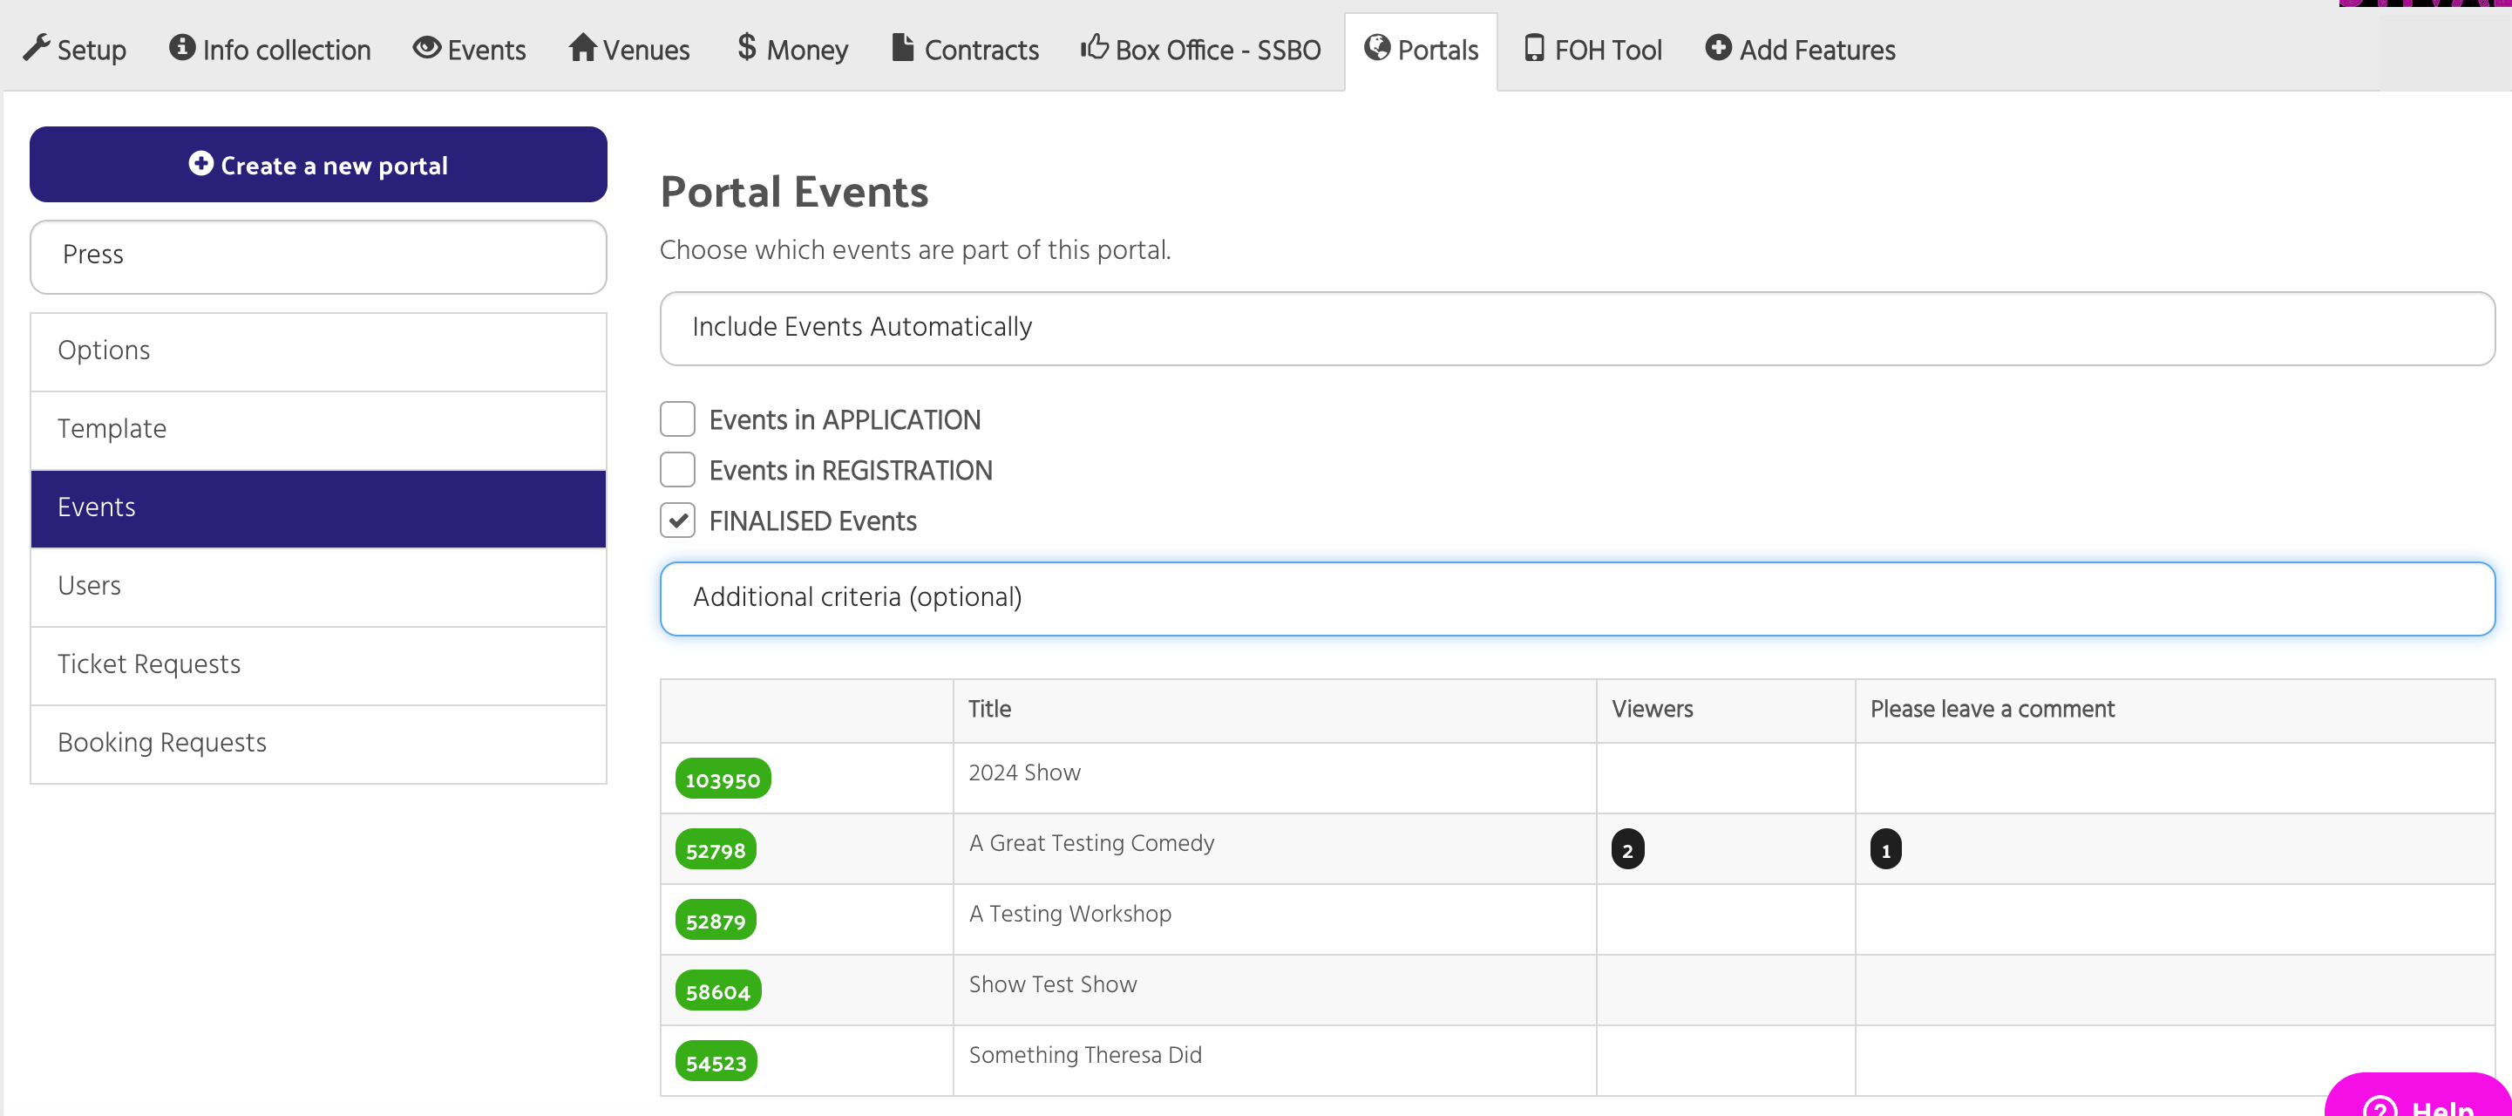Screen dimensions: 2512x1116
Task: Click the wrench icon beside Setup
Action: click(36, 47)
